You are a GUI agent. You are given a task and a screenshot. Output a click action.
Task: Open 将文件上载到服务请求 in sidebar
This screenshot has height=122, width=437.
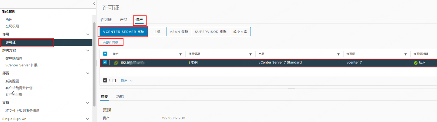22,111
